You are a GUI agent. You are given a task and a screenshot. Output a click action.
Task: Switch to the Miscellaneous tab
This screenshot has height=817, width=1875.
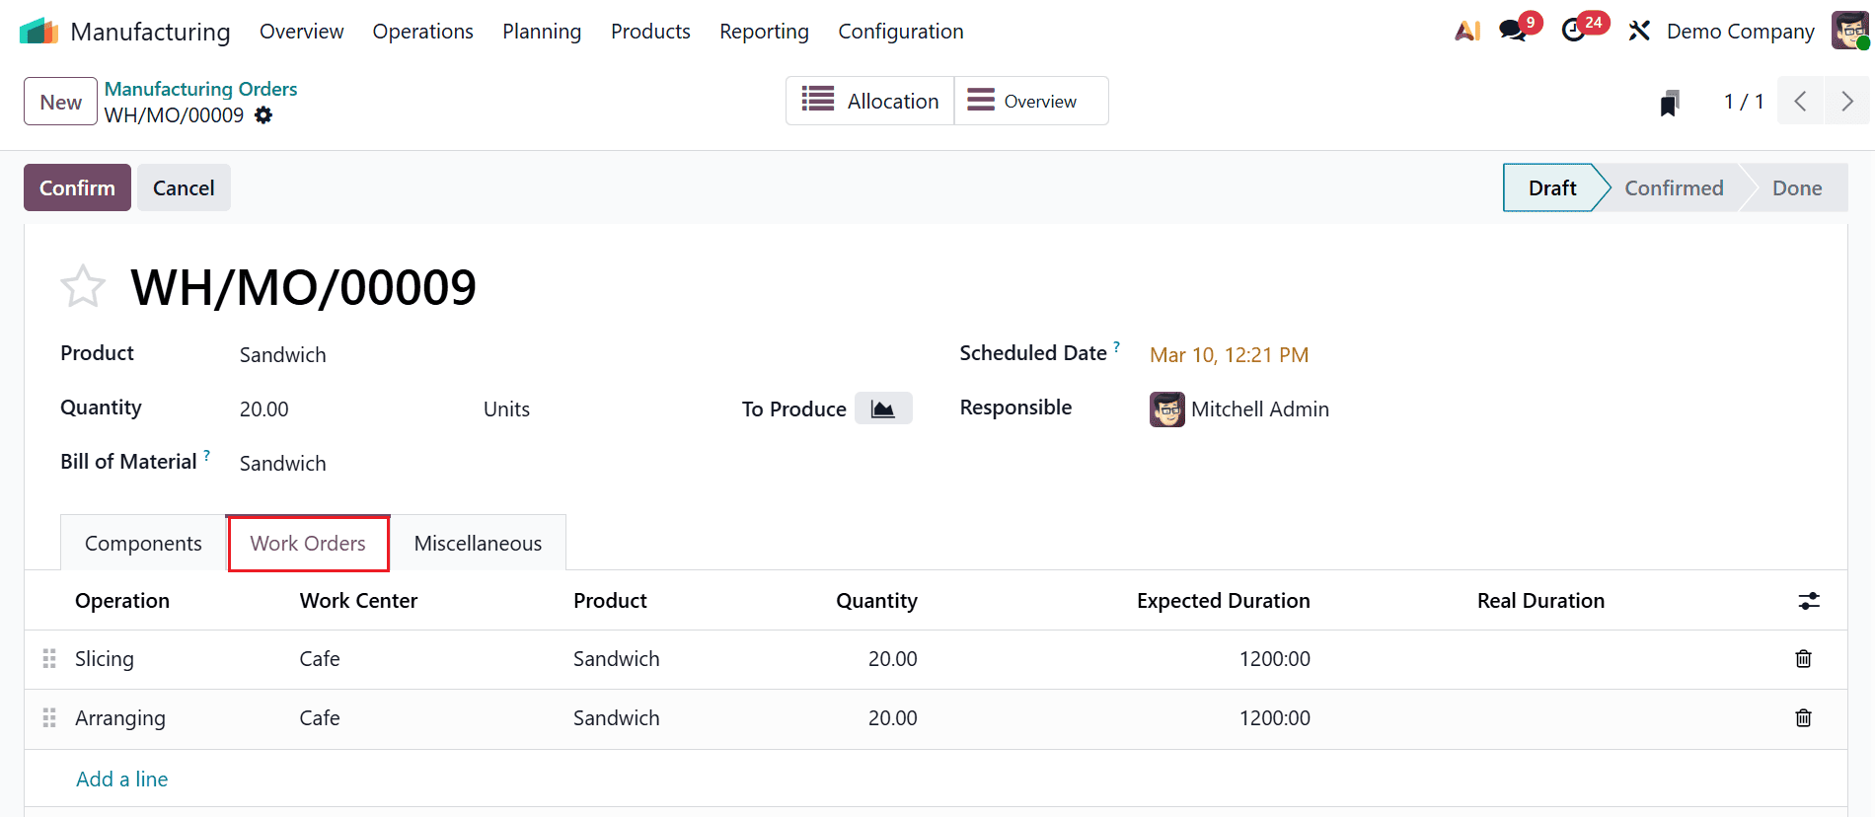pyautogui.click(x=478, y=544)
